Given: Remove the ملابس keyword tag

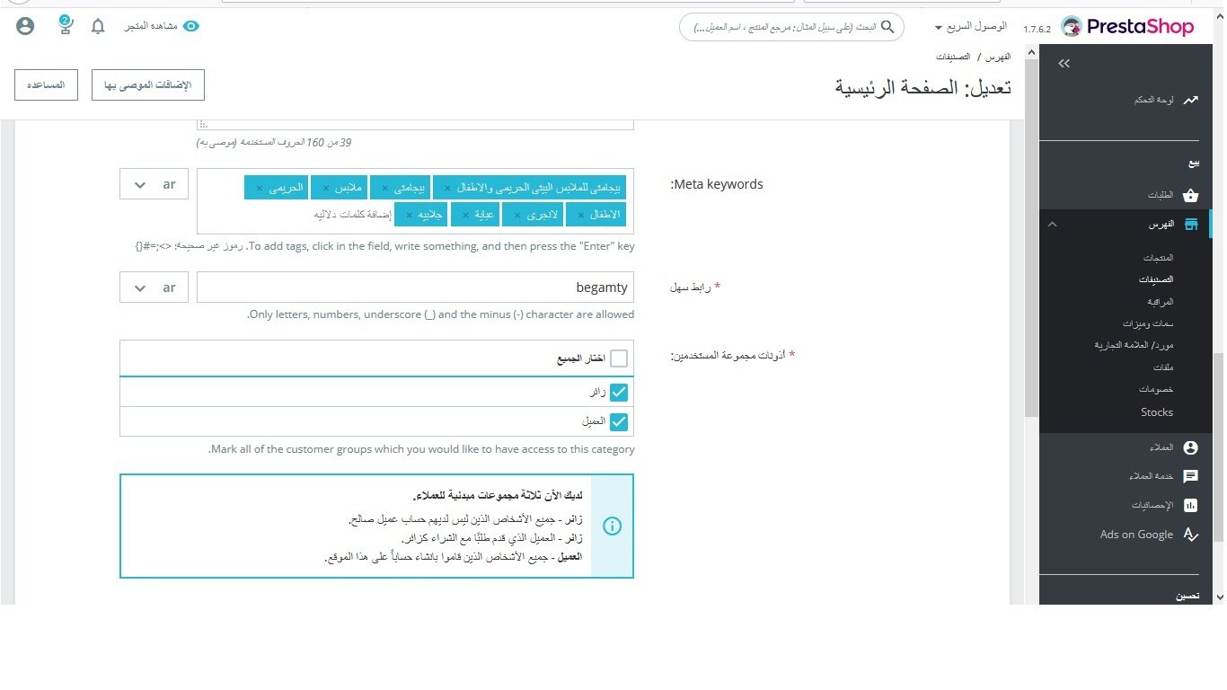Looking at the screenshot, I should (325, 188).
